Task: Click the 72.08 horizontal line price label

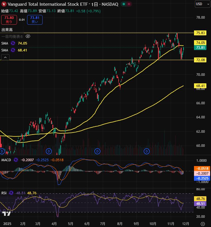Action: click(x=200, y=60)
